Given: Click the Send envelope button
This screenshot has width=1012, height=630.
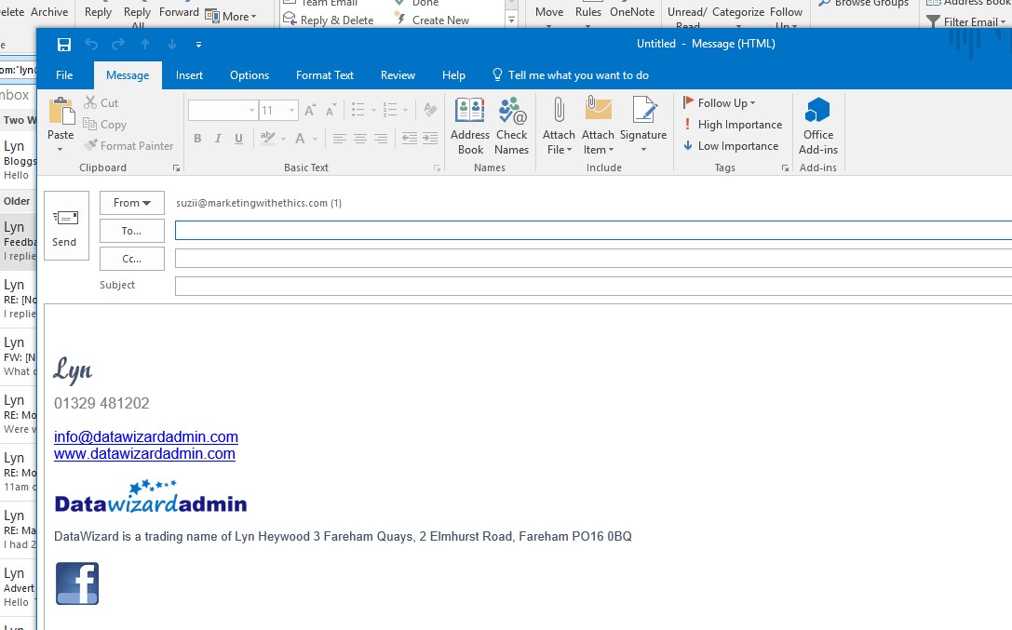Looking at the screenshot, I should coord(65,226).
